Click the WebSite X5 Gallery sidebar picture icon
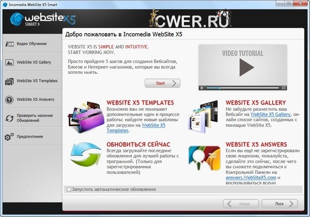Image resolution: width=310 pixels, height=217 pixels. pyautogui.click(x=9, y=63)
